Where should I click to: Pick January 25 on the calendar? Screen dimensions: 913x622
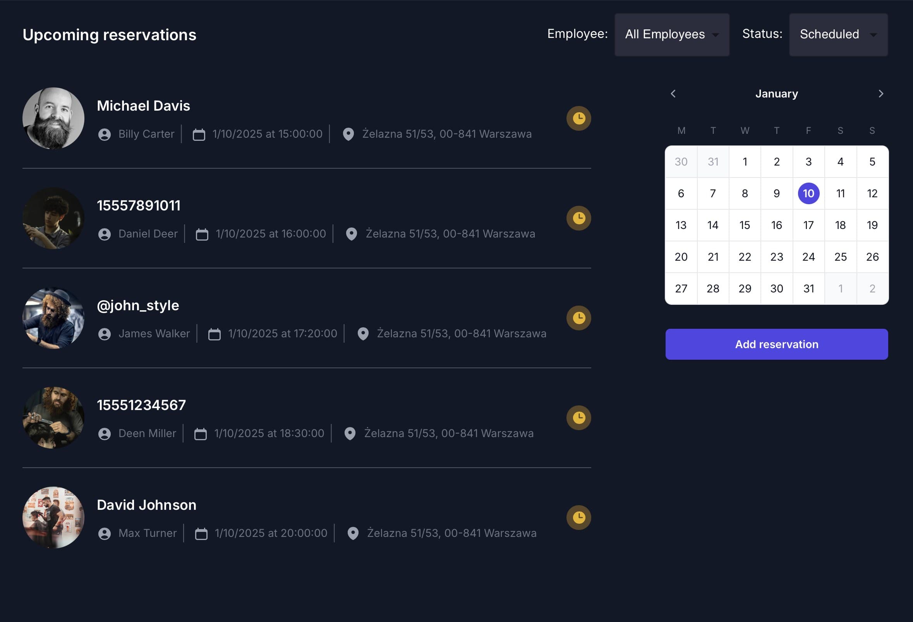click(840, 257)
